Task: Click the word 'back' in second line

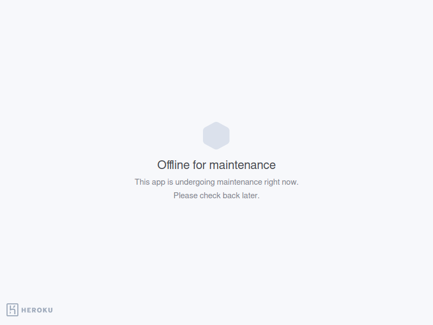Action: coord(232,196)
